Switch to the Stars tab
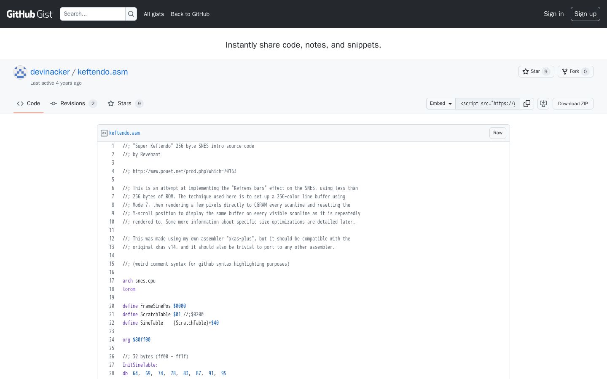The width and height of the screenshot is (607, 379). coord(126,104)
